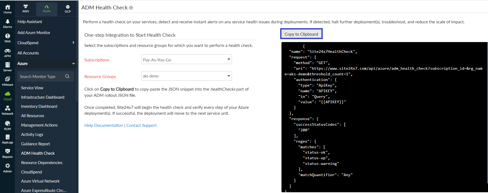
Task: Switch to the AWS cloud tab
Action: pos(26,9)
